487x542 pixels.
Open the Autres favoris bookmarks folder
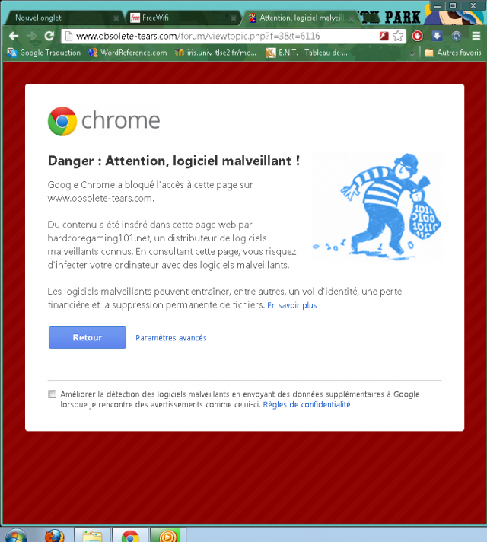pyautogui.click(x=453, y=53)
